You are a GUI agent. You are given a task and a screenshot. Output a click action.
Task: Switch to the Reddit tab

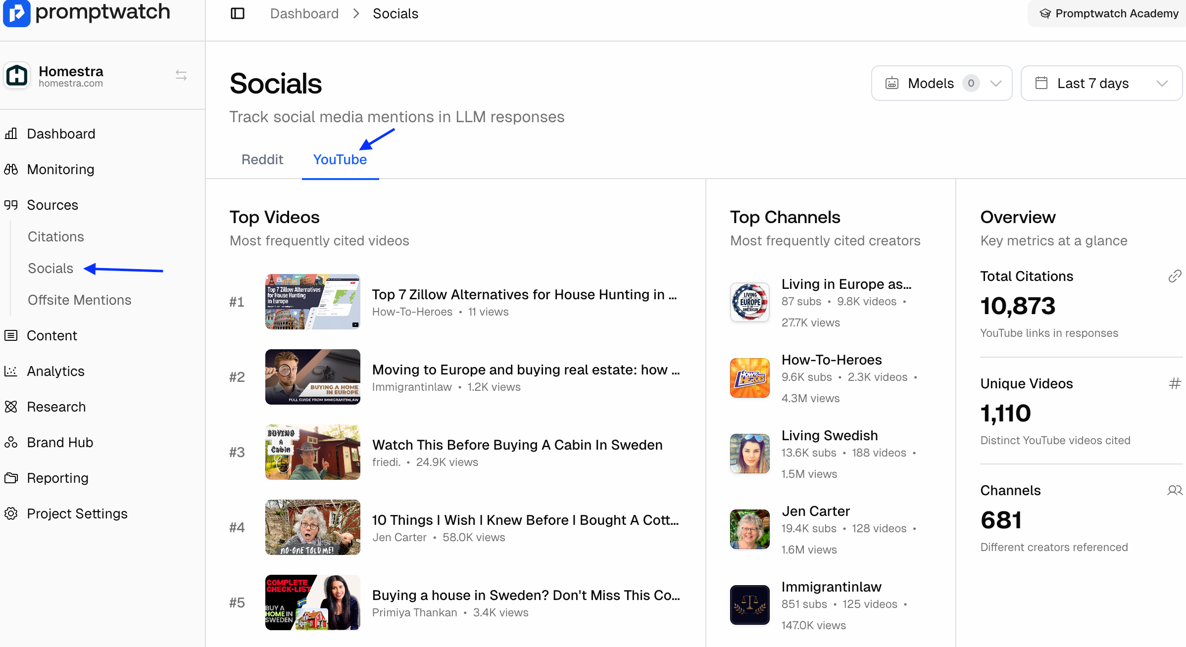point(262,159)
